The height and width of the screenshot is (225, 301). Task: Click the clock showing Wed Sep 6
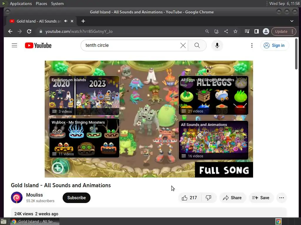(284, 4)
